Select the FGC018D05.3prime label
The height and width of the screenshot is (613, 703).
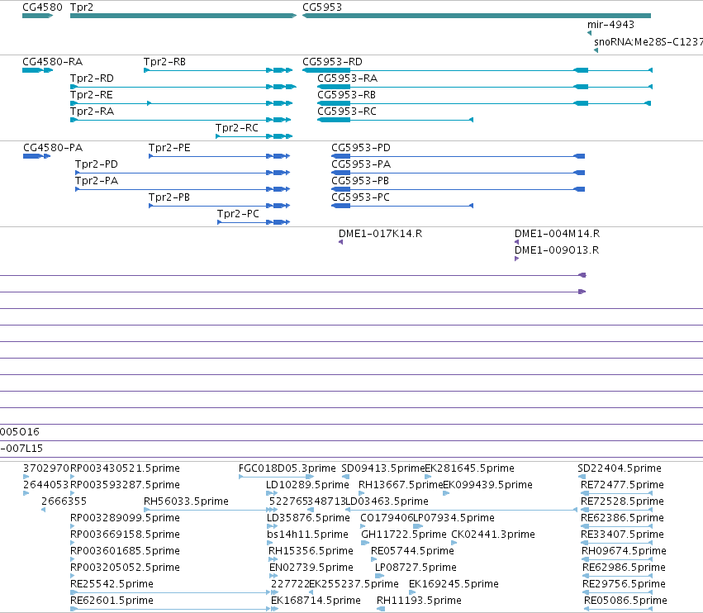point(287,468)
